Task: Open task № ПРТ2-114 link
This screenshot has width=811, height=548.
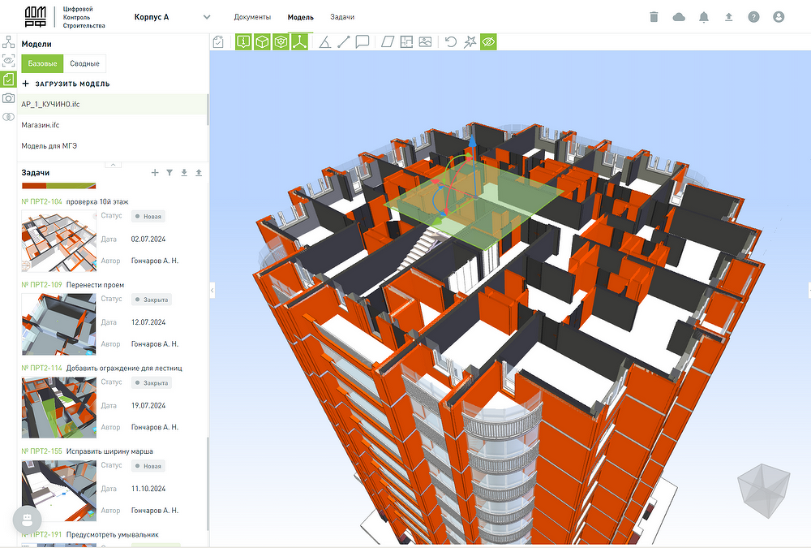Action: click(x=42, y=369)
